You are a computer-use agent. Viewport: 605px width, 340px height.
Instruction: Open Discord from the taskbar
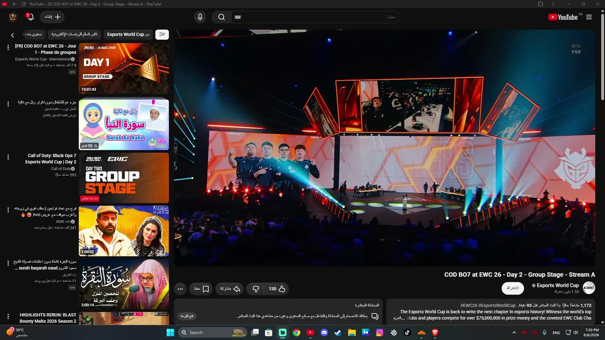coord(324,332)
